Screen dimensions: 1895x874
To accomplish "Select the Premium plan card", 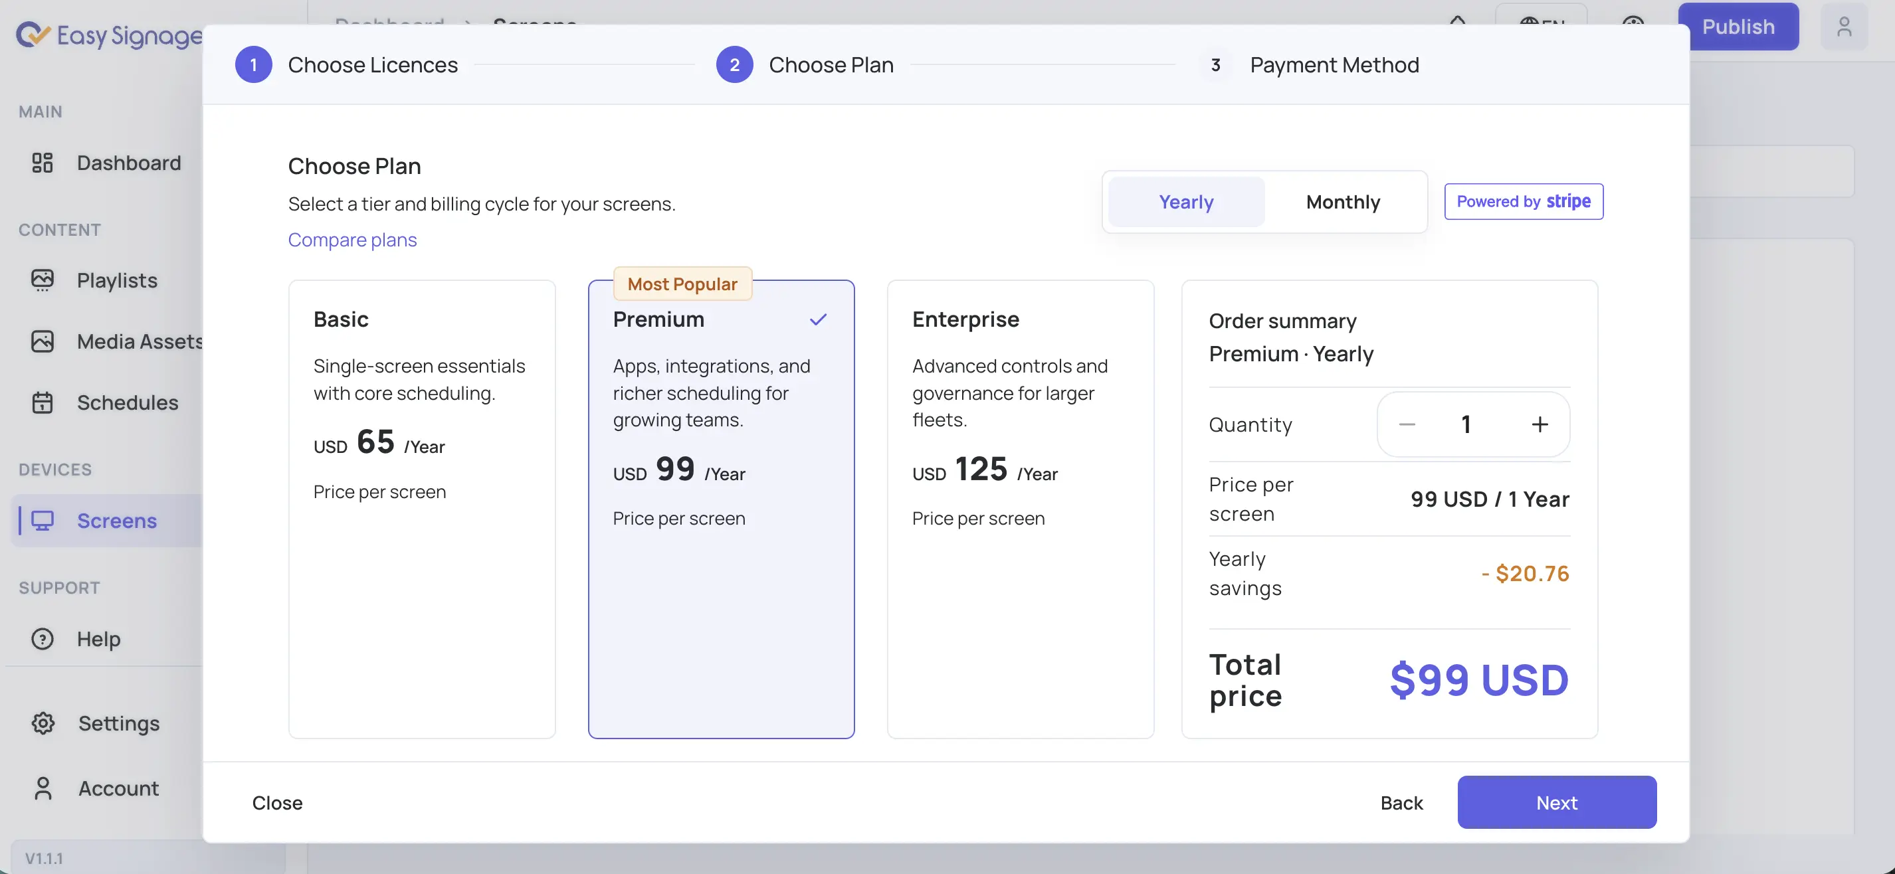I will [721, 509].
